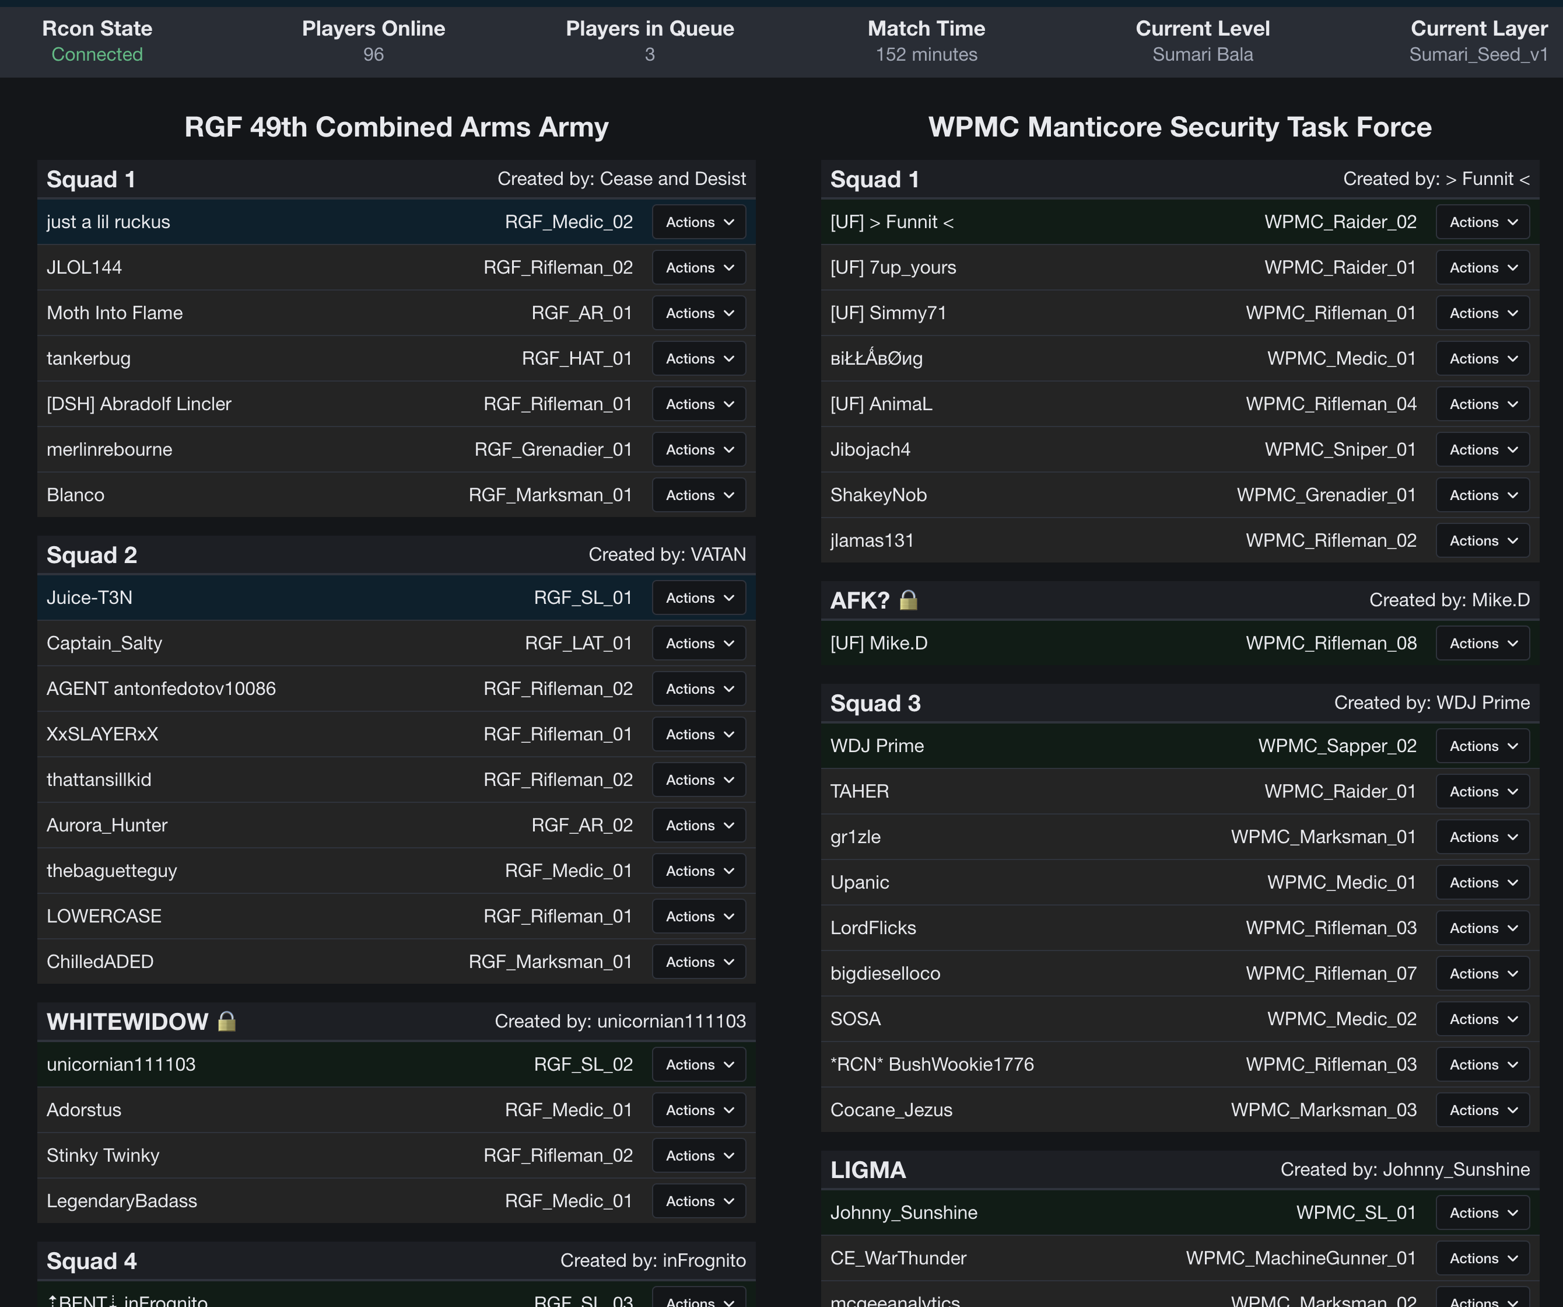Click player name Jibojach4

870,449
